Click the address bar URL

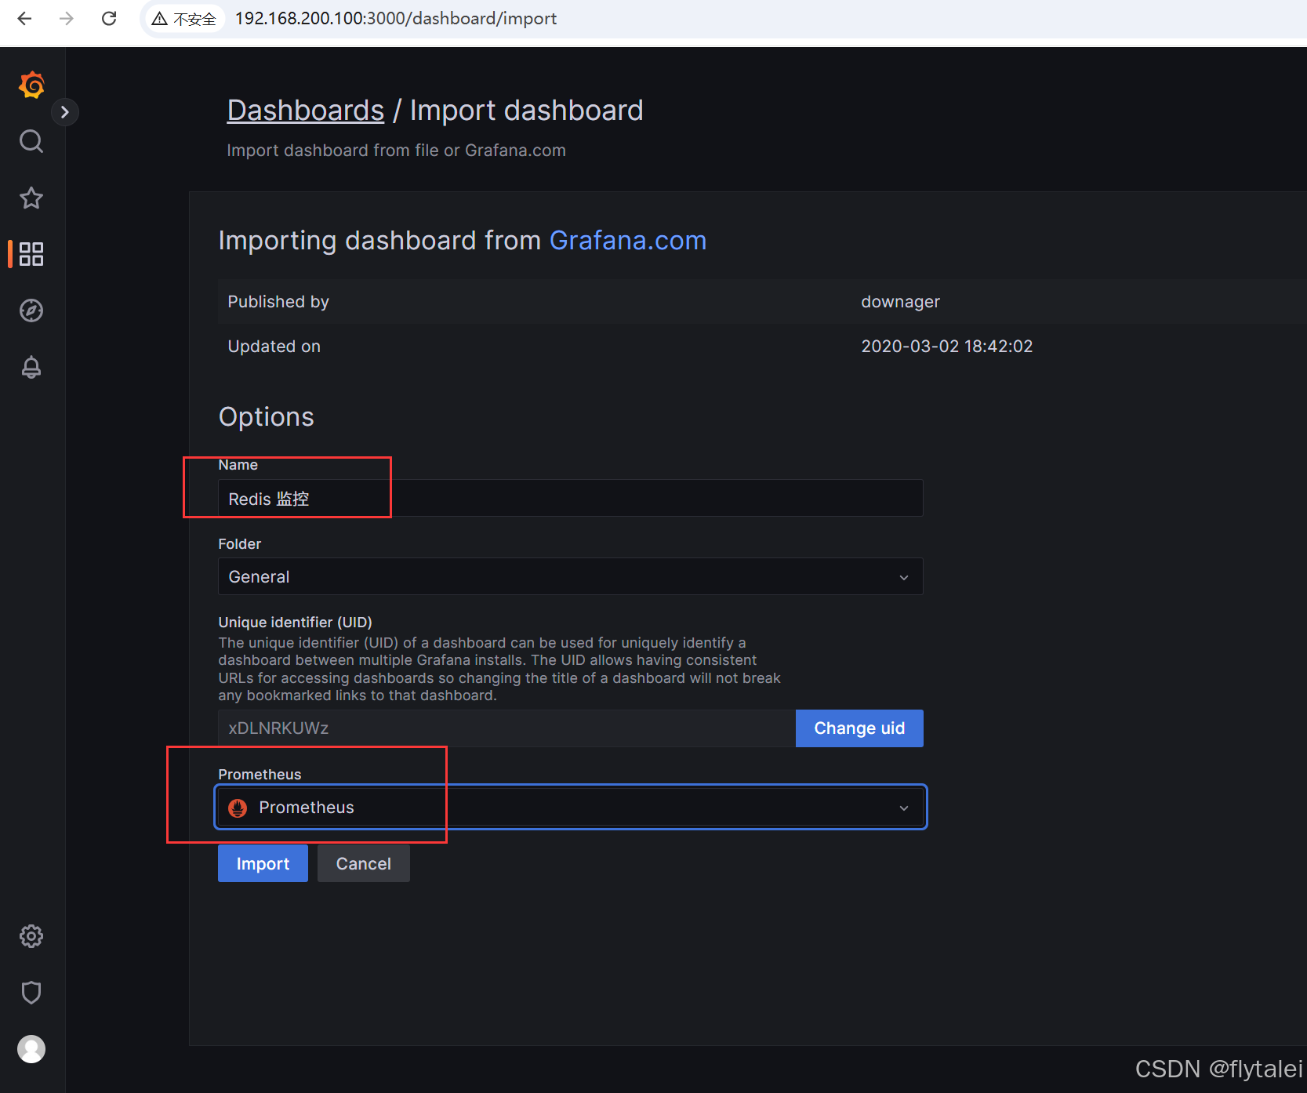[396, 18]
